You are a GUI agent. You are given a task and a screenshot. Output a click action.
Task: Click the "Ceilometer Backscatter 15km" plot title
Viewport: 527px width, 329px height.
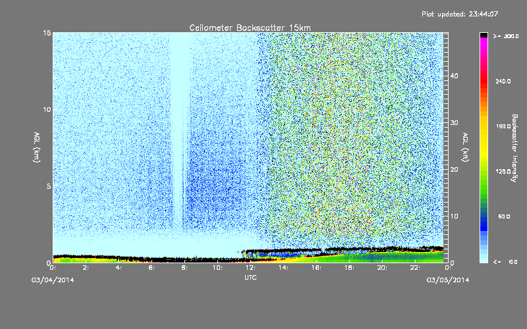(x=250, y=28)
